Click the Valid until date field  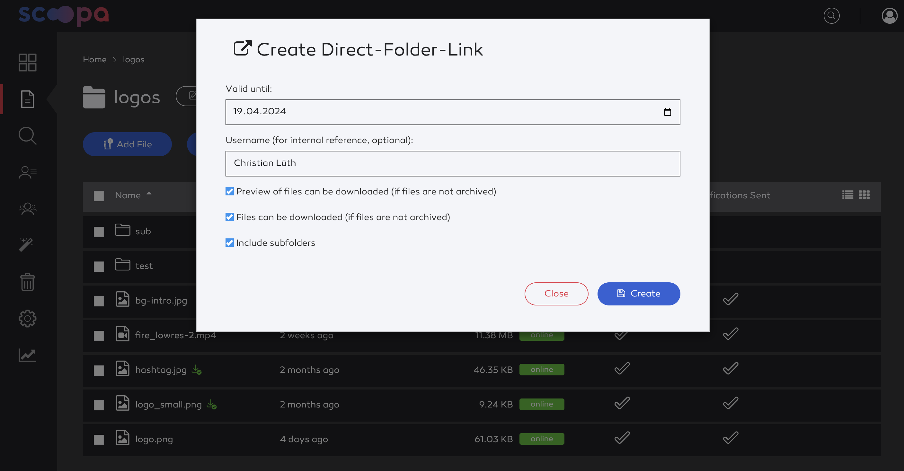point(453,112)
